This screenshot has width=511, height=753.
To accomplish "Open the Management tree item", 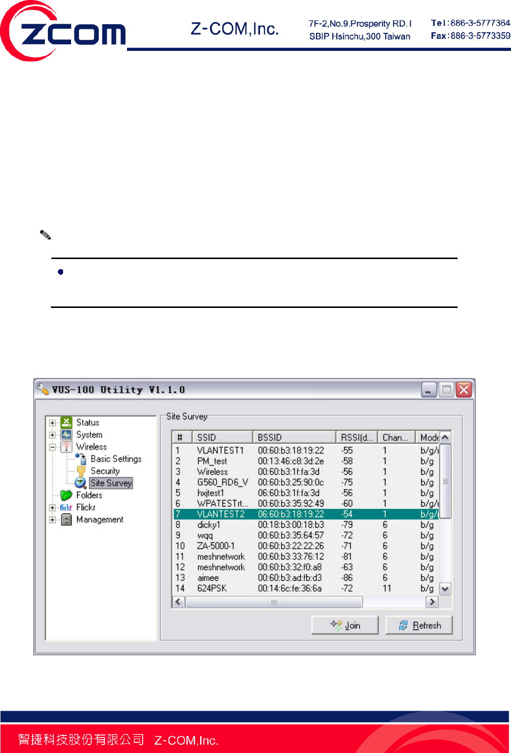I will coord(100,520).
